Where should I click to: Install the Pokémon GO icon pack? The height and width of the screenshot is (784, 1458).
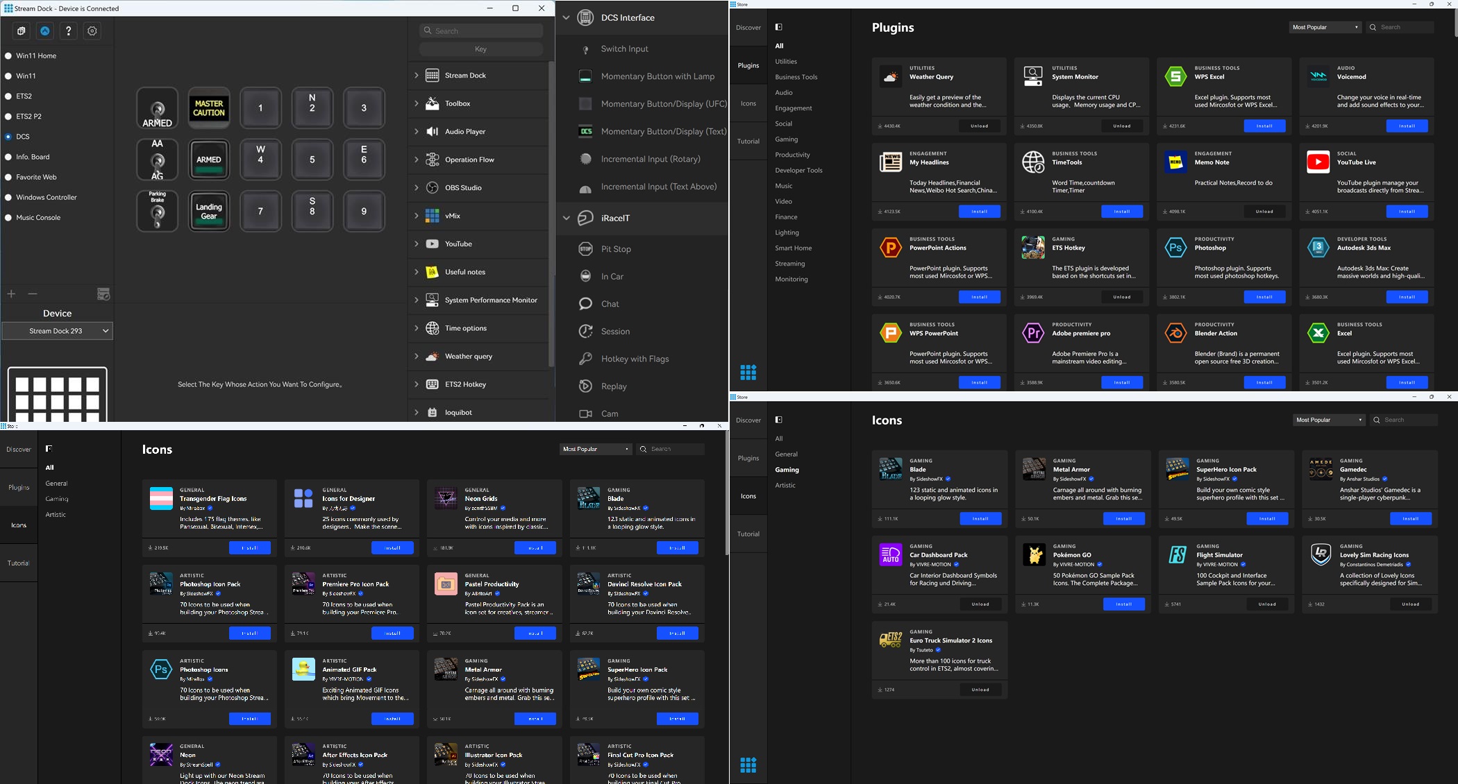pyautogui.click(x=1123, y=604)
